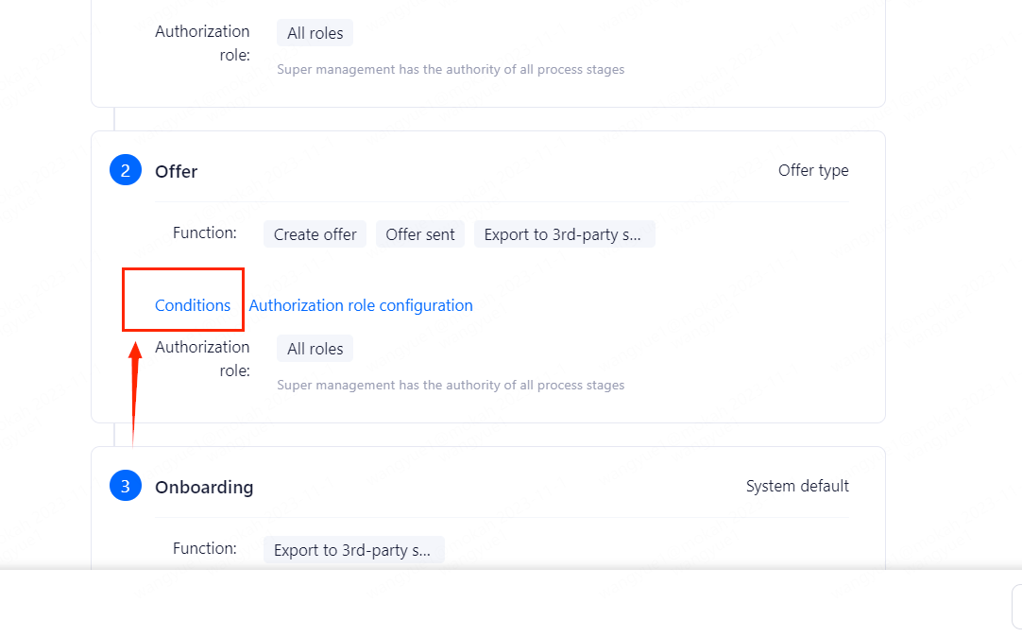This screenshot has width=1022, height=637.
Task: Click the System default label
Action: coord(797,486)
